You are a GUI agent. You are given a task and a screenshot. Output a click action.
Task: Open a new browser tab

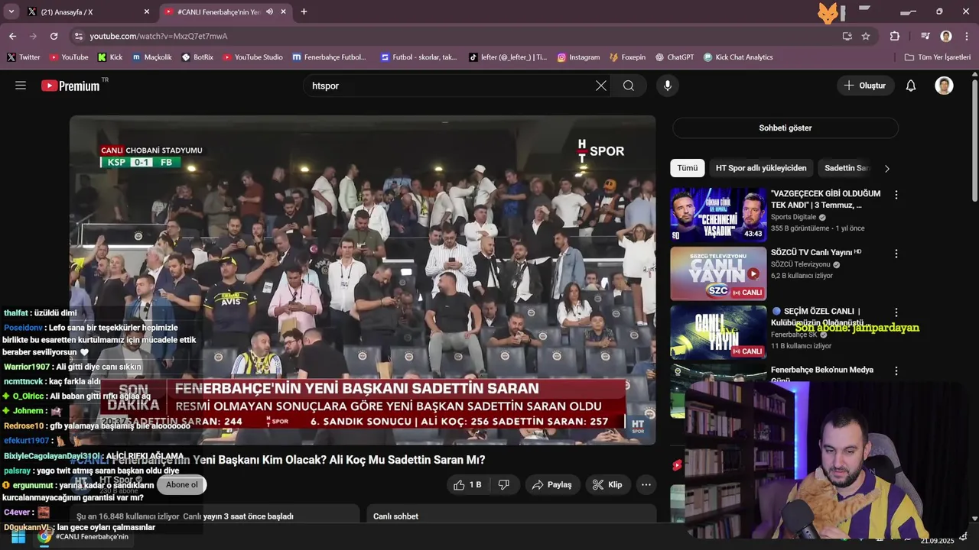click(304, 11)
